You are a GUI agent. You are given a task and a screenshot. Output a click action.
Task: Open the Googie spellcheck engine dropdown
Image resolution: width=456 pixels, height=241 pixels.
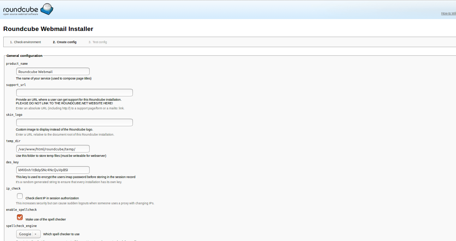point(28,234)
